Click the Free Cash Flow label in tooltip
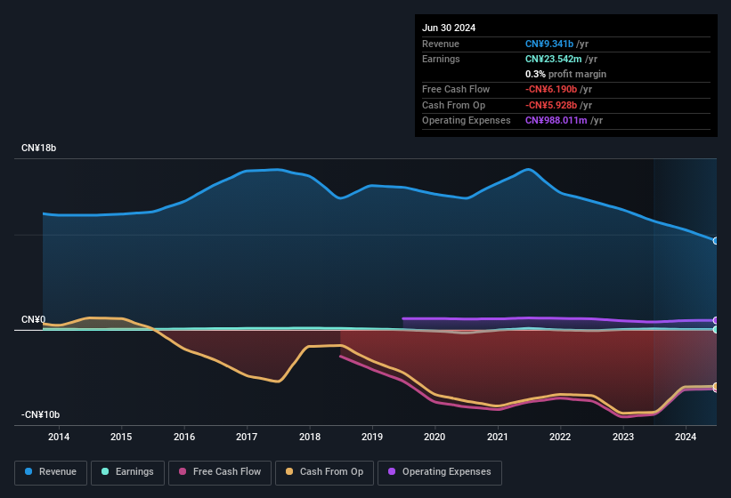731x498 pixels. (456, 89)
